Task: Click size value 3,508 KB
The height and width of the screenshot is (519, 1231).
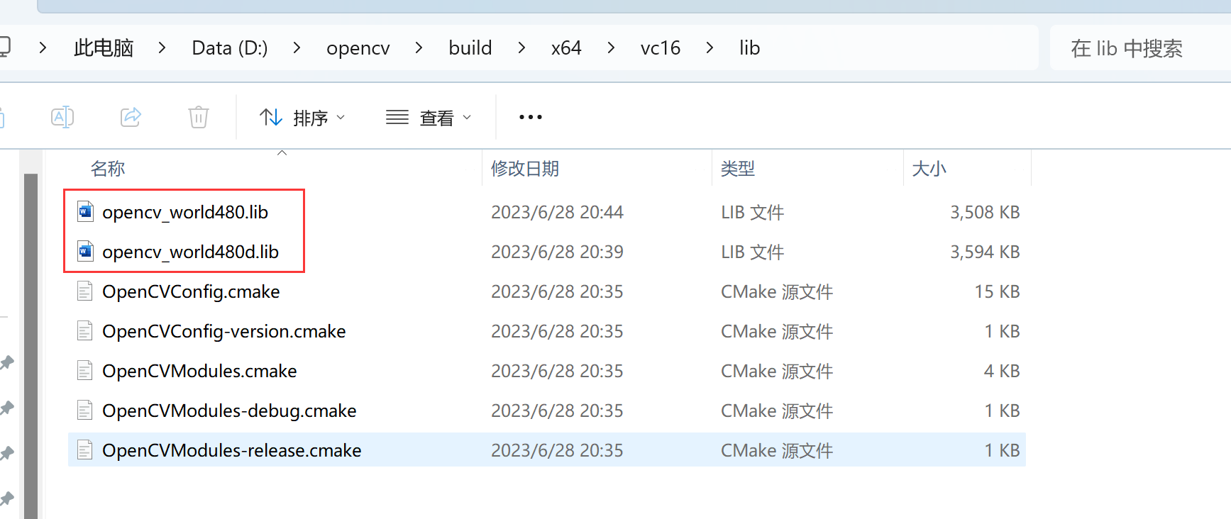Action: pyautogui.click(x=985, y=212)
